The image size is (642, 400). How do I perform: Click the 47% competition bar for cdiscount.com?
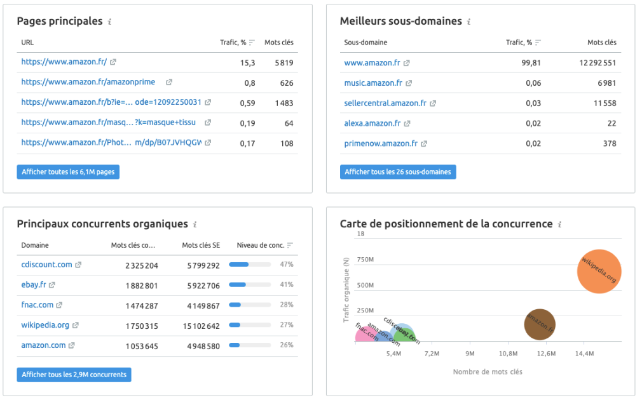(250, 265)
